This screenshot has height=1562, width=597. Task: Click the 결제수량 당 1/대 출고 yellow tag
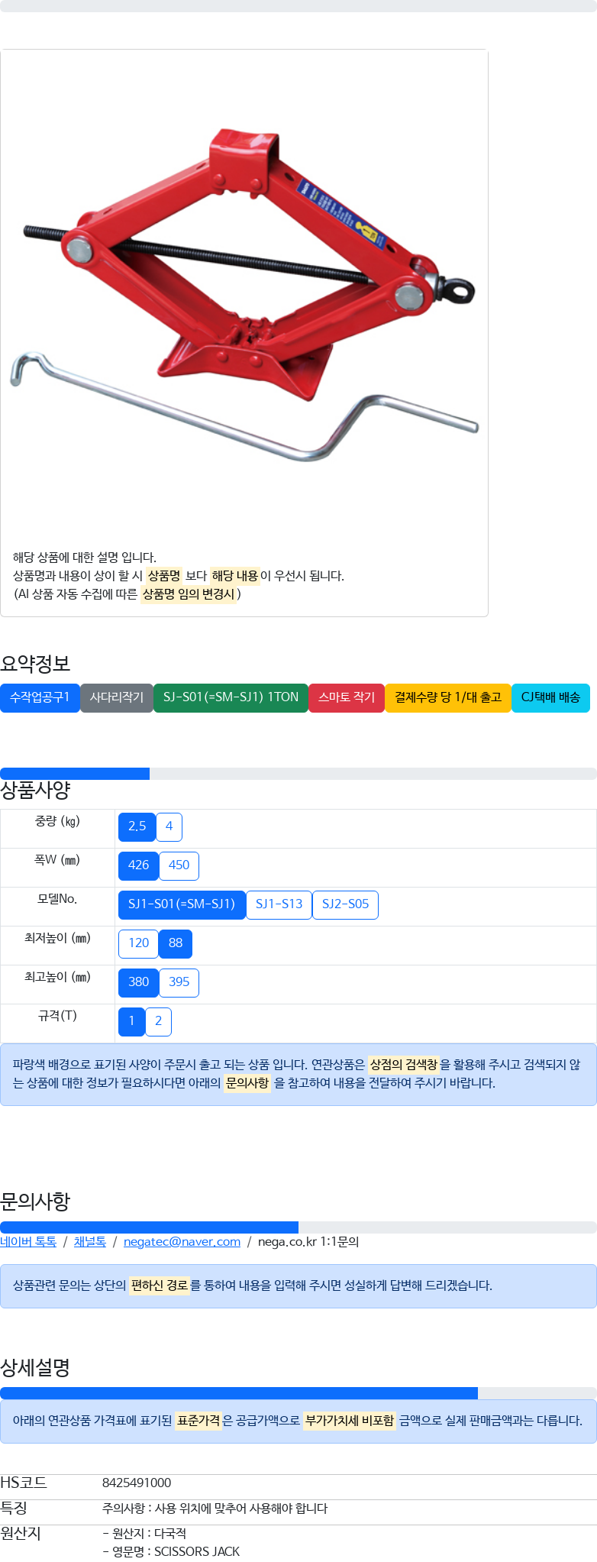448,697
